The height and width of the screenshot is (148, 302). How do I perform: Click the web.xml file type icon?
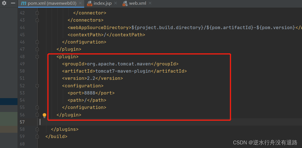[125, 3]
